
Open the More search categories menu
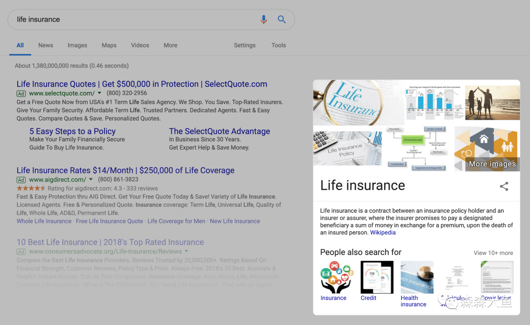click(x=170, y=45)
